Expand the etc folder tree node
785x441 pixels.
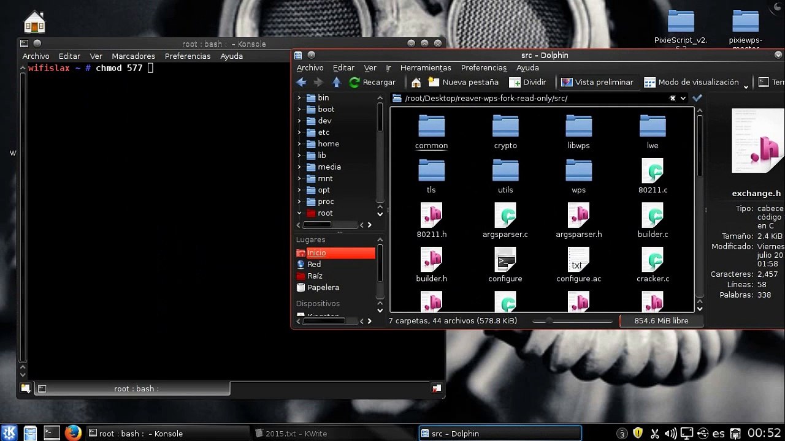pos(299,132)
